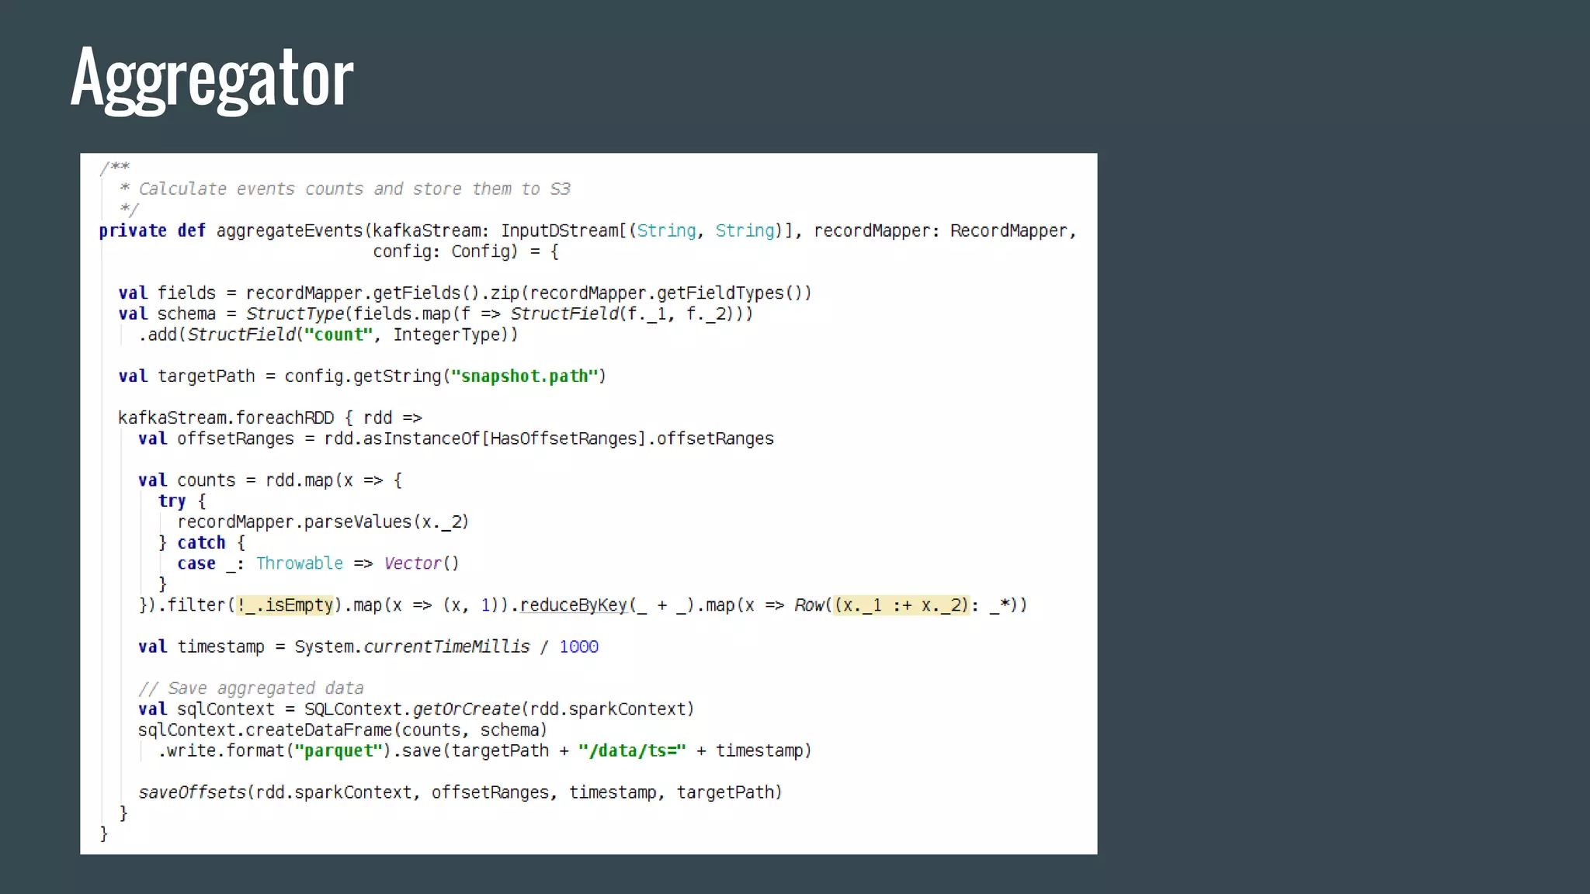Click the 'val schema = StructType' line
This screenshot has height=894, width=1590.
[436, 314]
